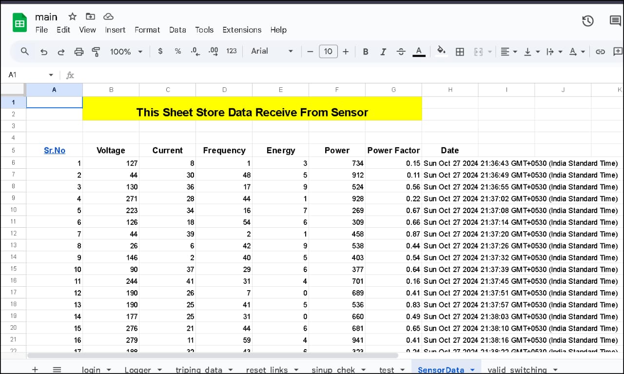Select the paint format roller icon
Screen dimensions: 624x374
96,52
